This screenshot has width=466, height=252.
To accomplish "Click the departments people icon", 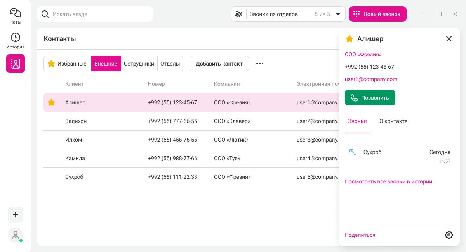I will pyautogui.click(x=238, y=14).
